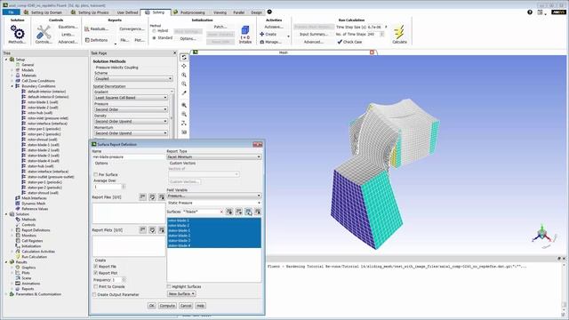This screenshot has width=569, height=320.
Task: Select Hybrid initialization method
Action: pos(154,31)
